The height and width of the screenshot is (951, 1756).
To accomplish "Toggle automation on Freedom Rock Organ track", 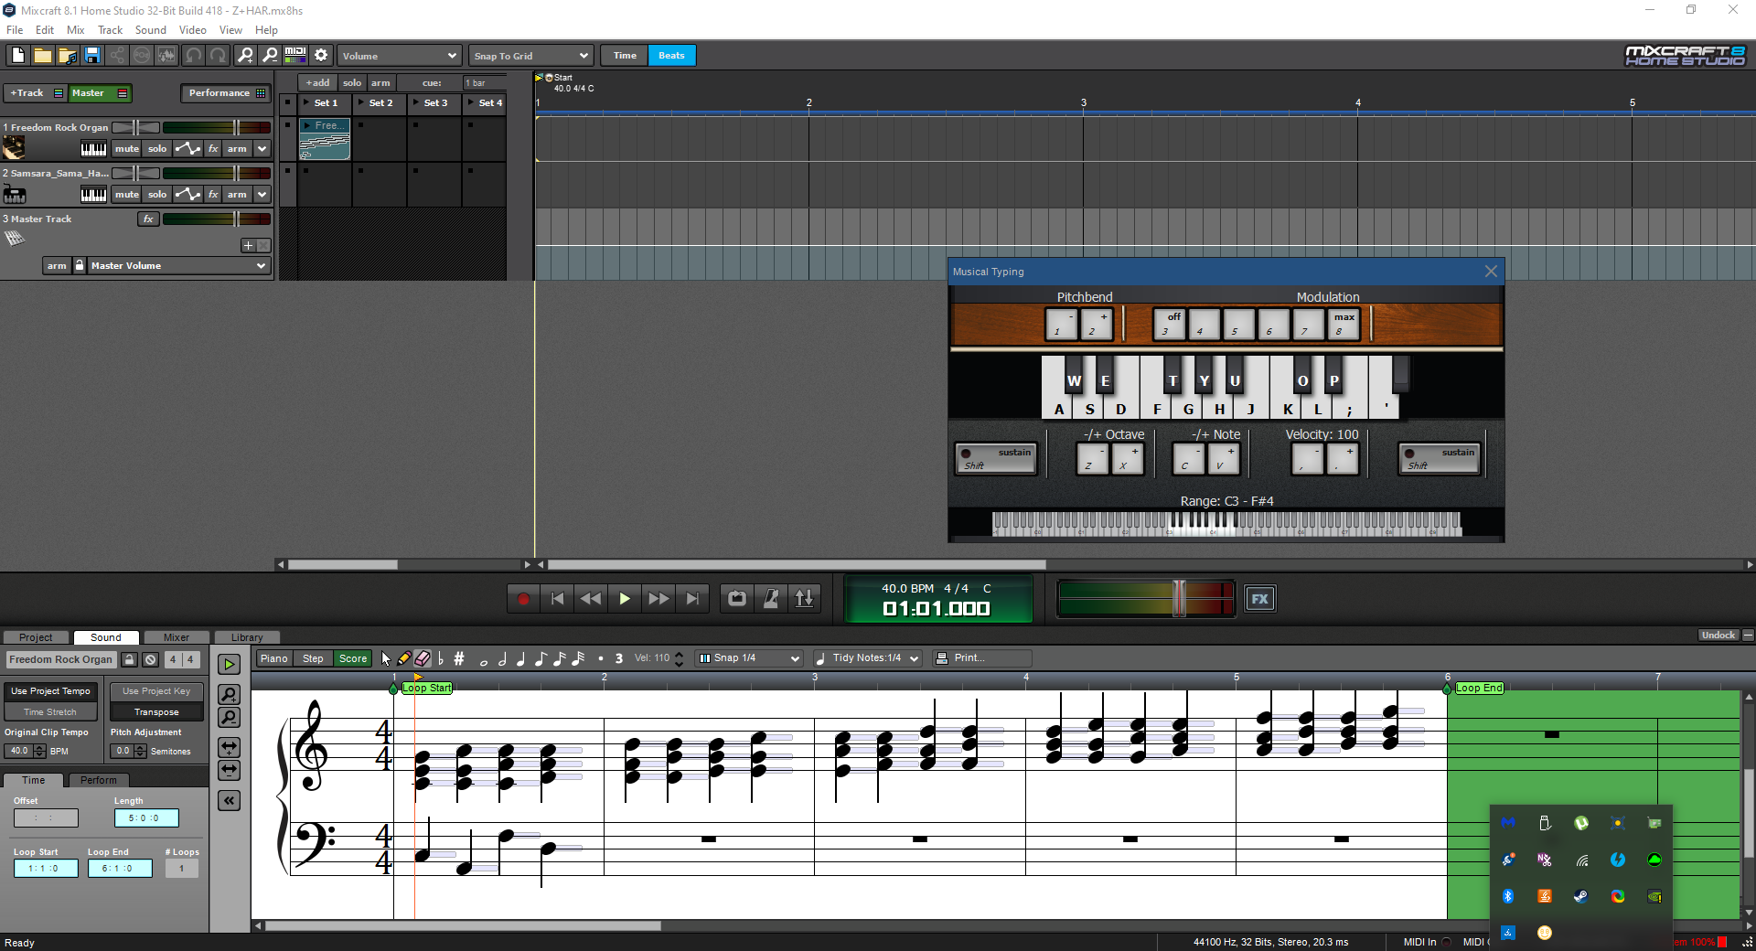I will click(x=187, y=149).
